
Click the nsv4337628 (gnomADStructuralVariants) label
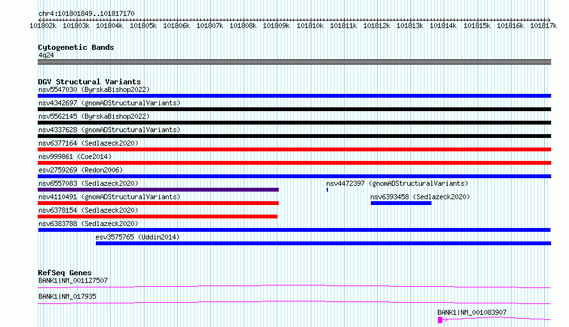point(109,130)
